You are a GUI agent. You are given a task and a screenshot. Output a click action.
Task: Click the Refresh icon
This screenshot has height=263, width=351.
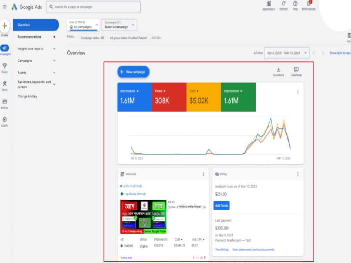click(284, 4)
